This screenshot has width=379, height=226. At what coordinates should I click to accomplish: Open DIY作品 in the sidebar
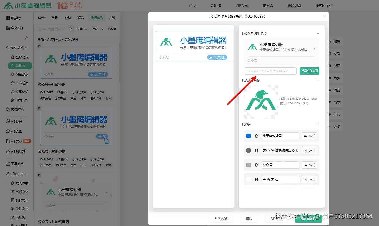tap(19, 100)
